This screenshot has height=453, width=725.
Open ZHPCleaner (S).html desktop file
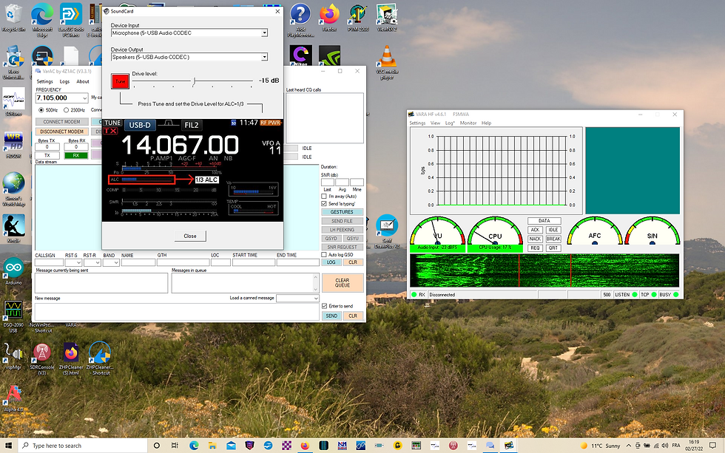click(71, 359)
